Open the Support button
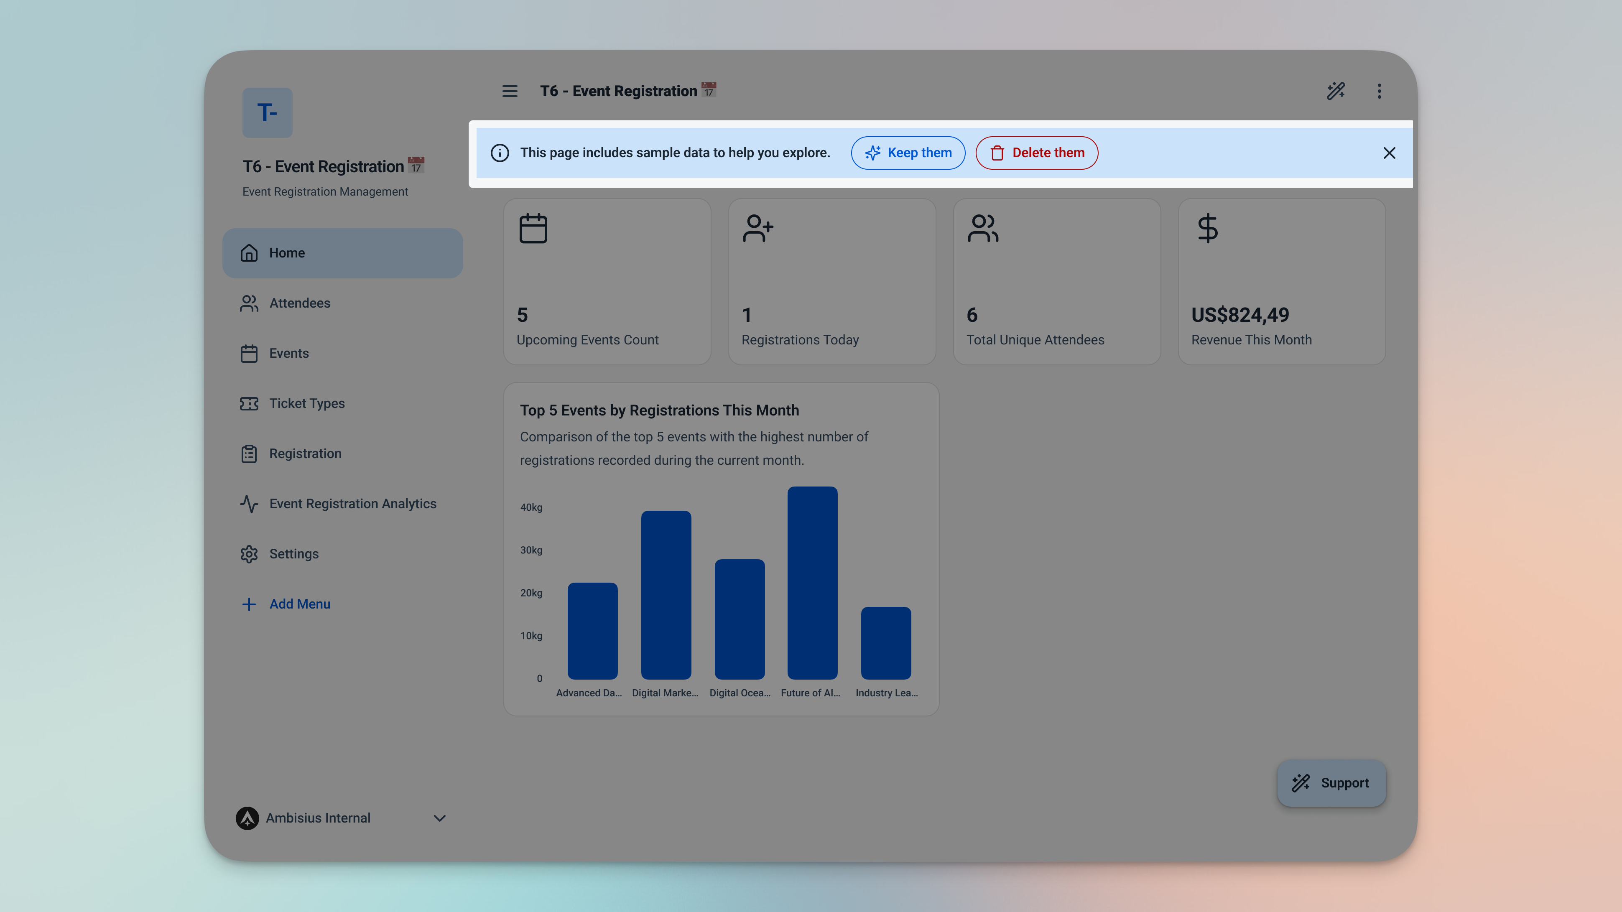Image resolution: width=1622 pixels, height=912 pixels. (1331, 783)
